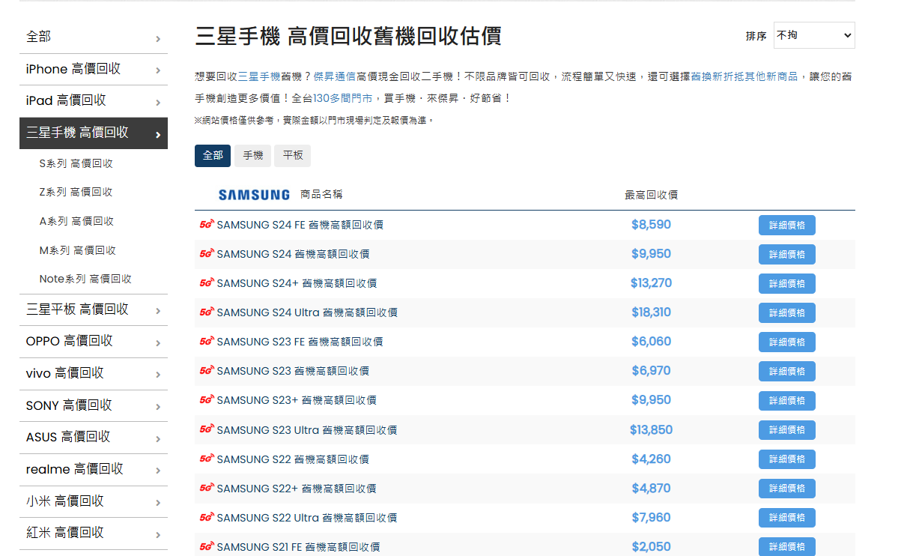Expand 小米 高價回收 sidebar chevron
This screenshot has height=556, width=904.
(x=158, y=503)
